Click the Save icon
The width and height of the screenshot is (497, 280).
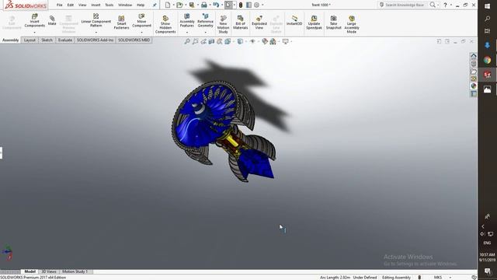point(192,5)
